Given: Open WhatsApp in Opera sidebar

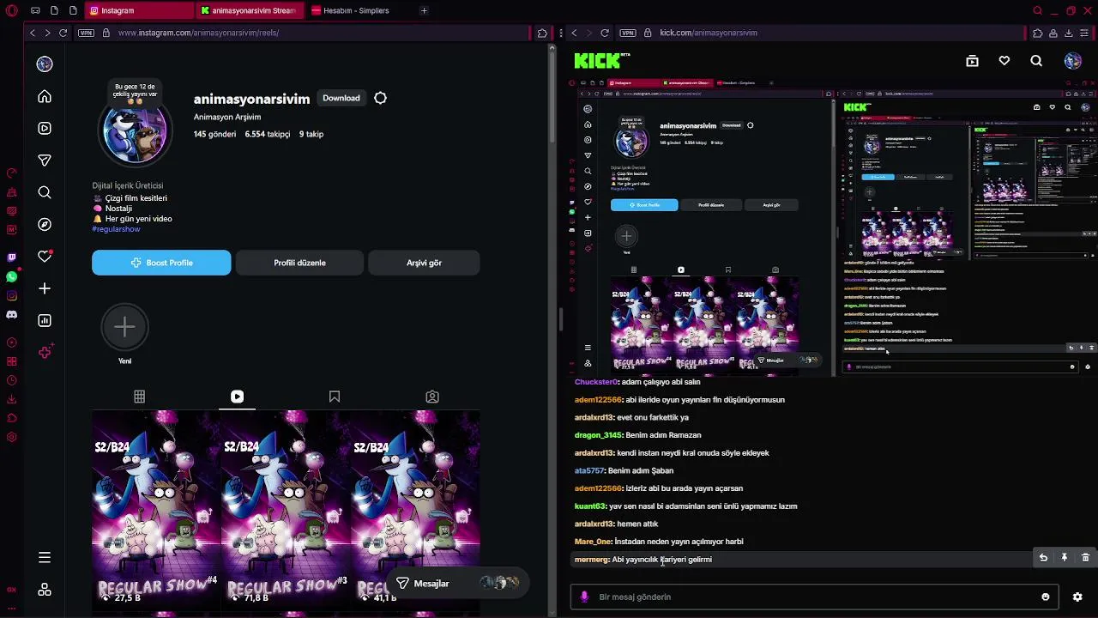Looking at the screenshot, I should pos(11,276).
